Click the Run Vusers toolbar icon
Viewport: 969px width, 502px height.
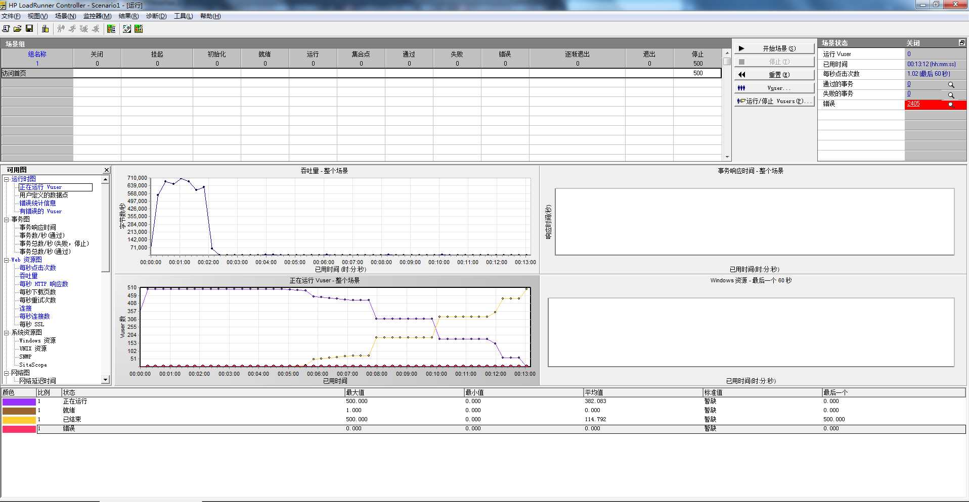(x=72, y=29)
